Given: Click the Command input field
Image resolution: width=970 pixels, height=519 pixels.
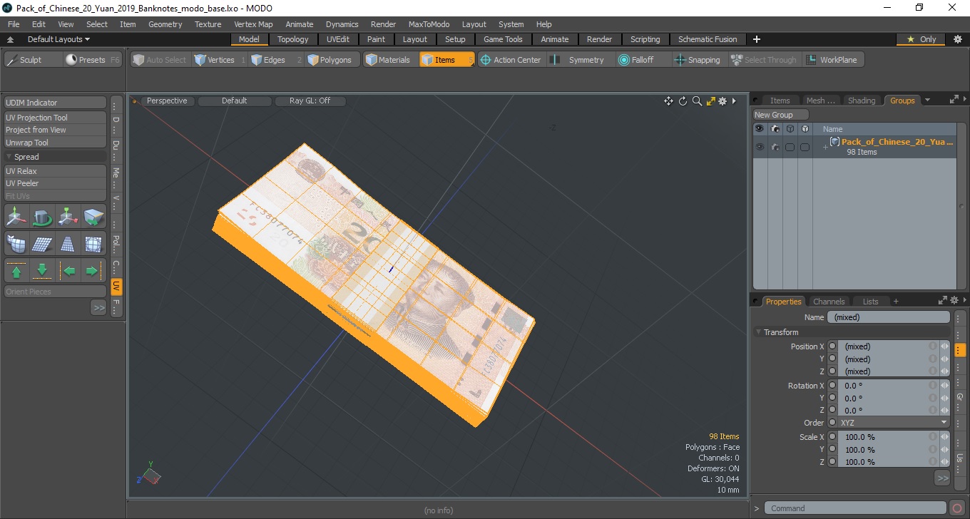Looking at the screenshot, I should pos(856,508).
